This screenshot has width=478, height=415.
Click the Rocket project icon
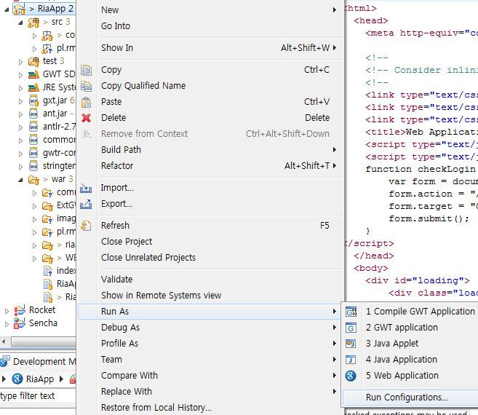pos(20,310)
